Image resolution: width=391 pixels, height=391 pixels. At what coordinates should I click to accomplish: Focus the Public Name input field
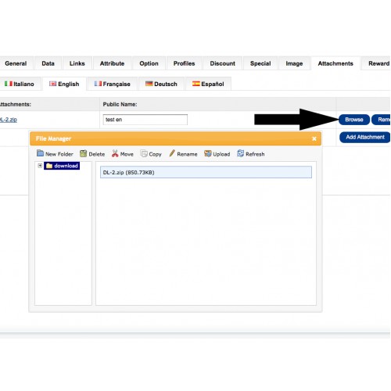coord(145,120)
